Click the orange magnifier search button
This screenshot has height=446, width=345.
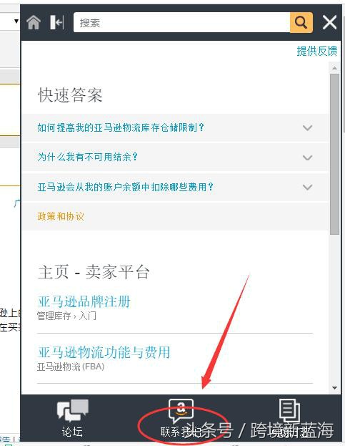[x=301, y=22]
